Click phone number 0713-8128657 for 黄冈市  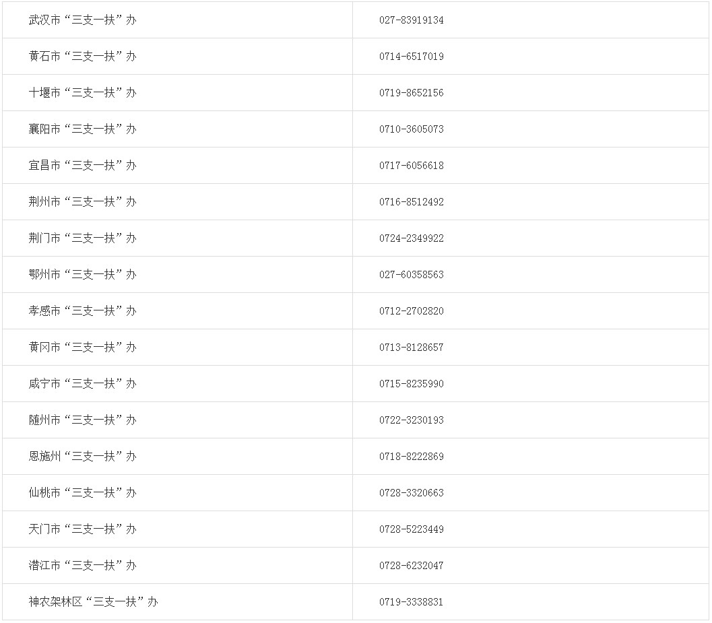(x=412, y=348)
